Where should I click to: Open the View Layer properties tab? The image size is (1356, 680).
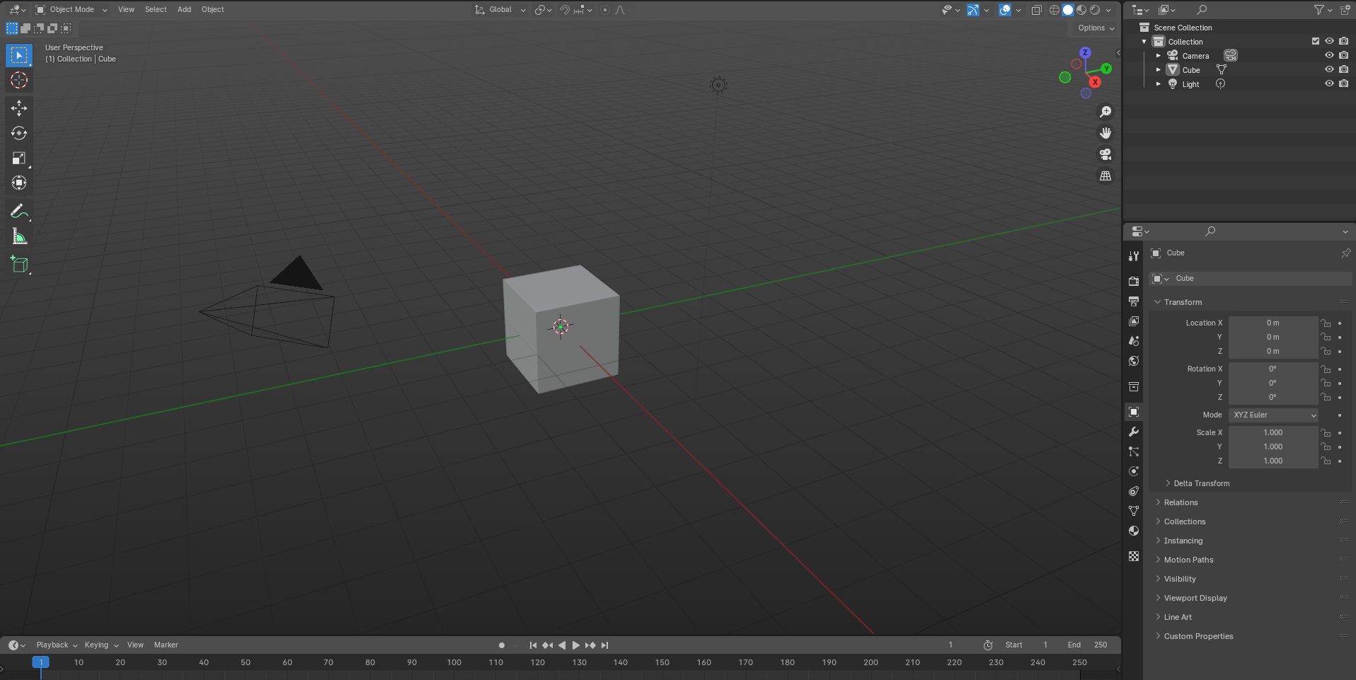tap(1134, 321)
